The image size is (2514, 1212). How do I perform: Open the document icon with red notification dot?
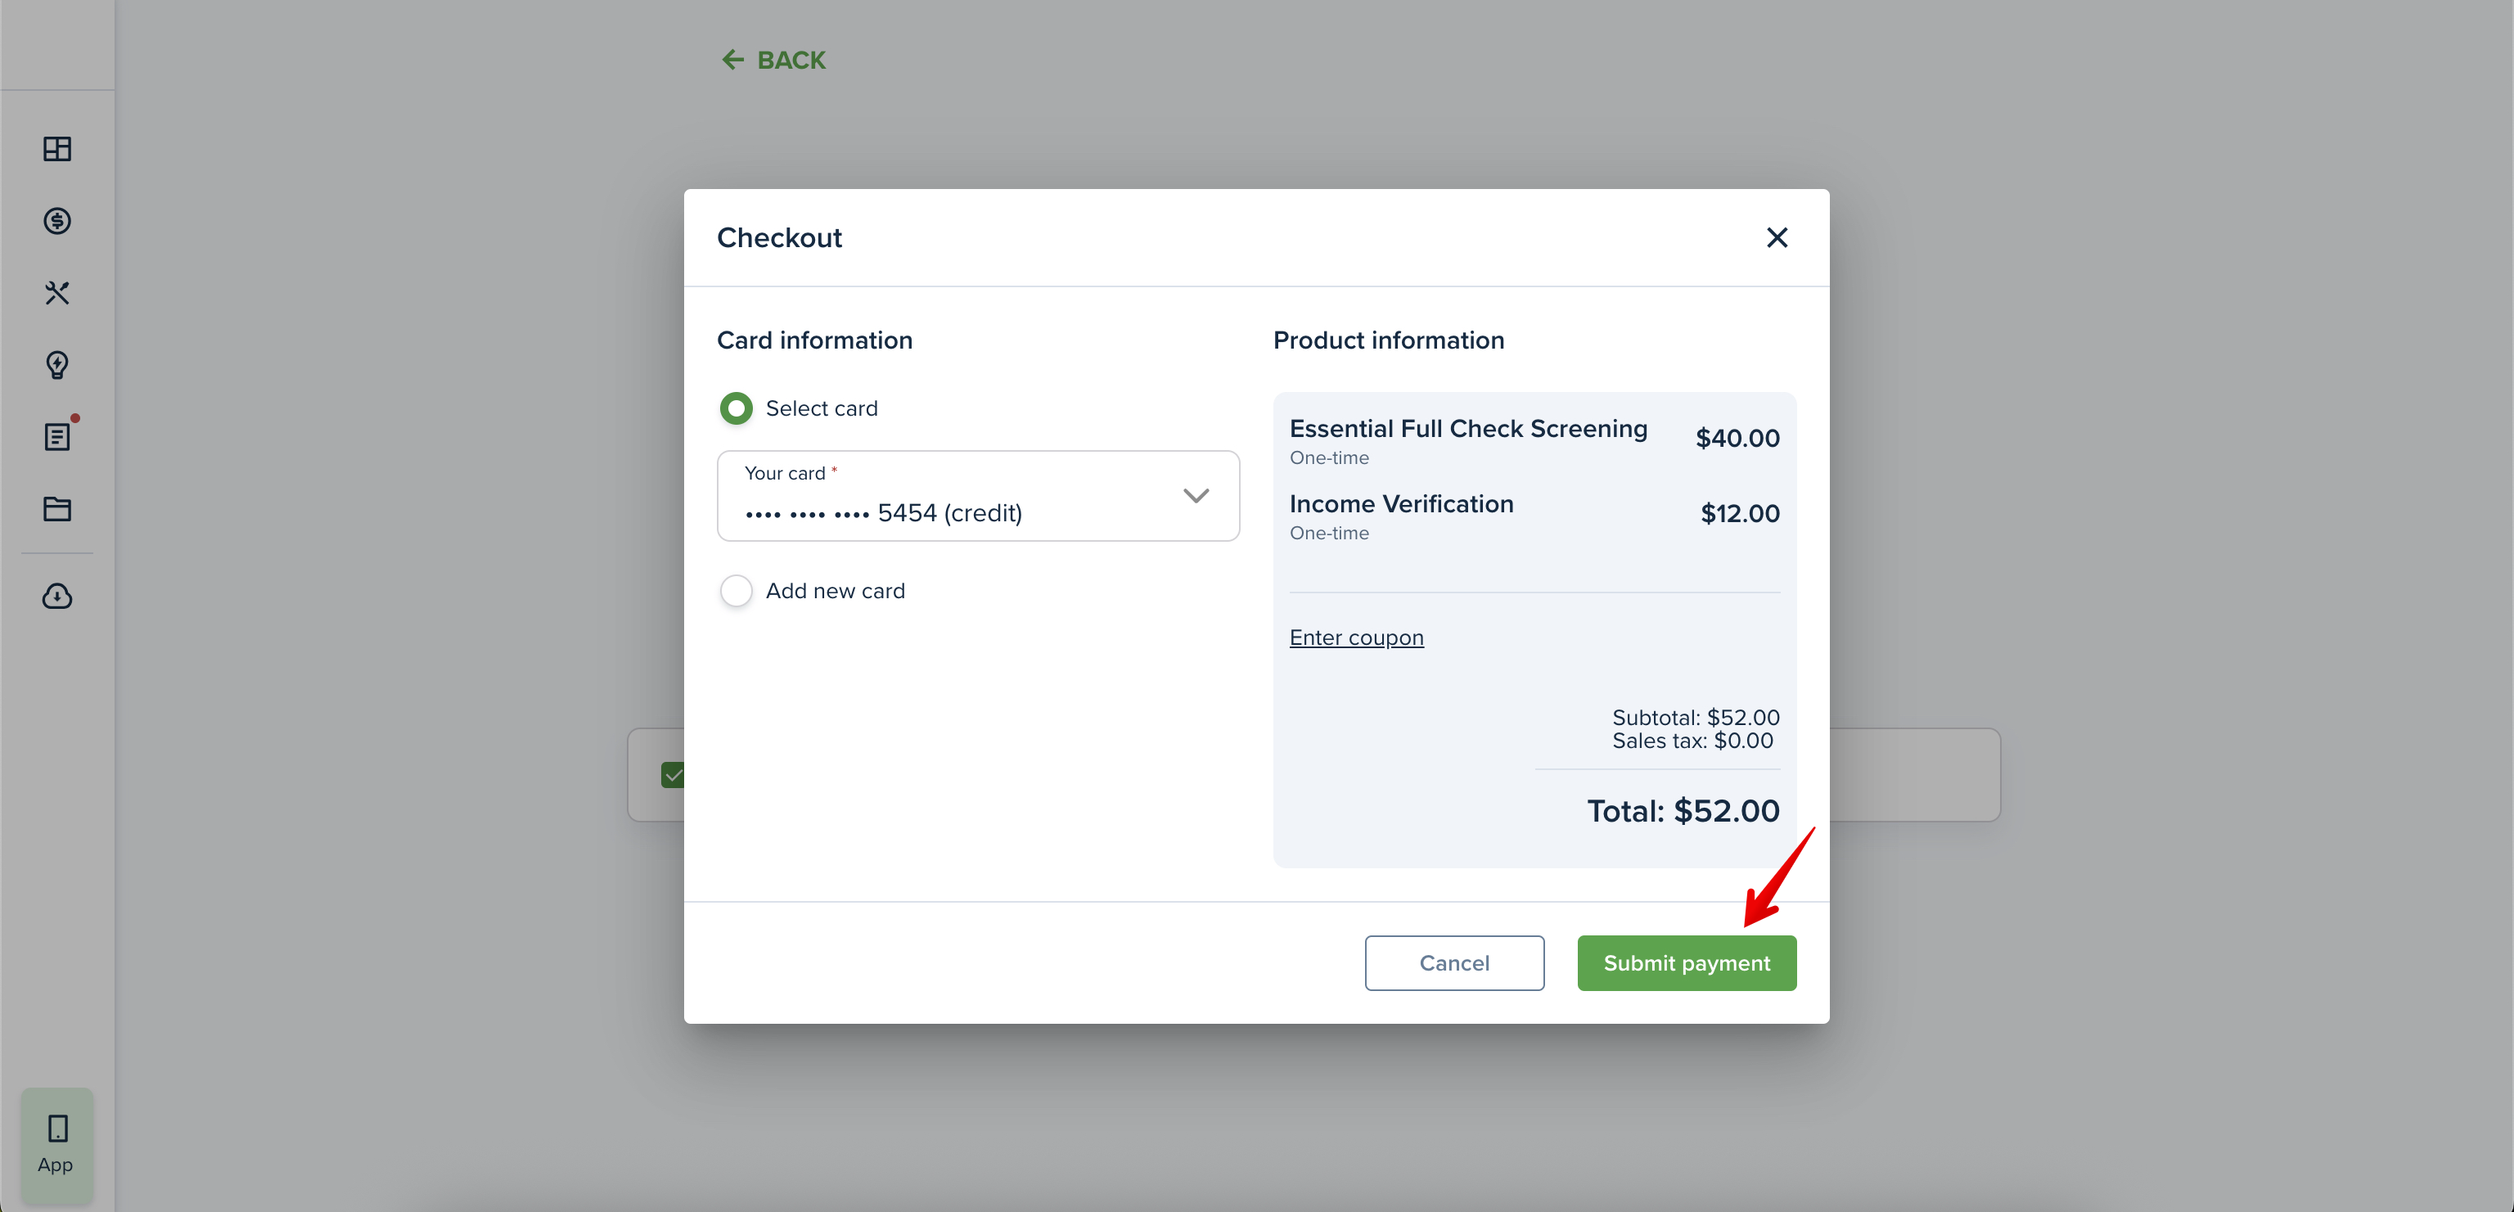[x=57, y=436]
